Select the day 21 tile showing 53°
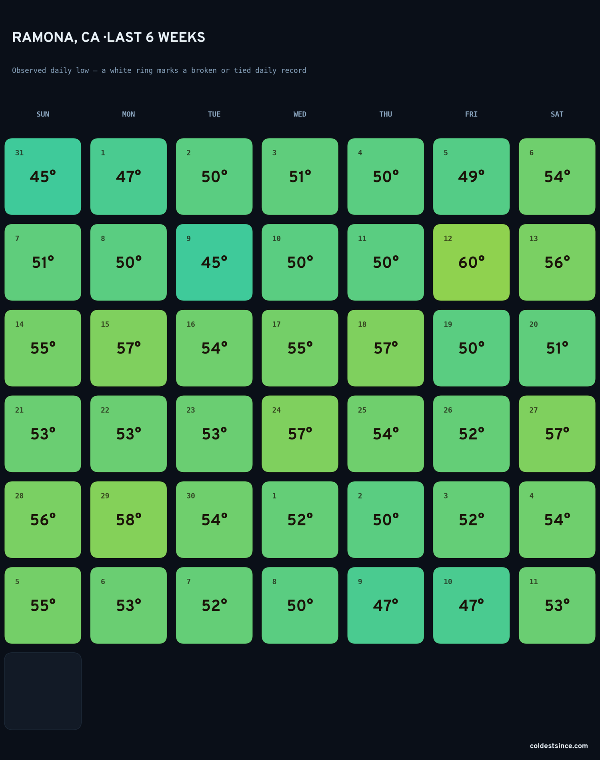Screen dimensions: 600x760 click(x=43, y=434)
